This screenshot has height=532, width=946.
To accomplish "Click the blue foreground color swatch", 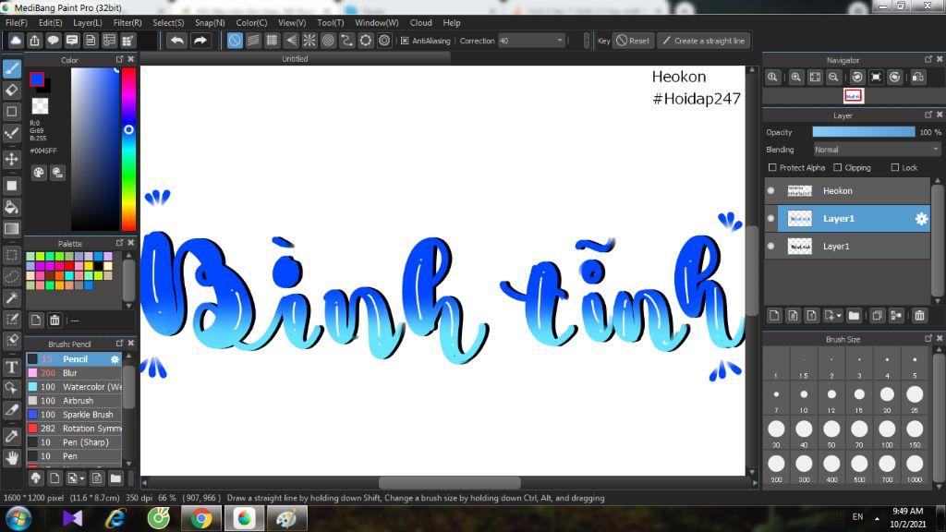I will (37, 79).
